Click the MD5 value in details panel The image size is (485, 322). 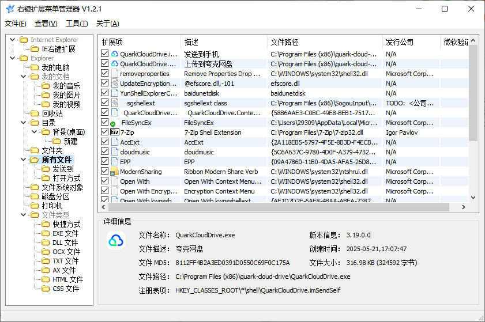click(x=232, y=263)
